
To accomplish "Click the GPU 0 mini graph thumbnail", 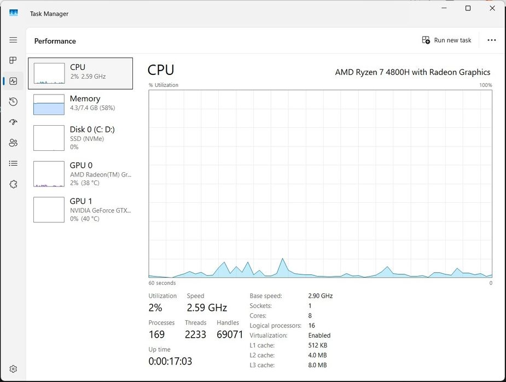I will pyautogui.click(x=49, y=174).
